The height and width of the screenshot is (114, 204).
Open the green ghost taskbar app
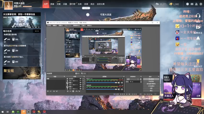13,112
